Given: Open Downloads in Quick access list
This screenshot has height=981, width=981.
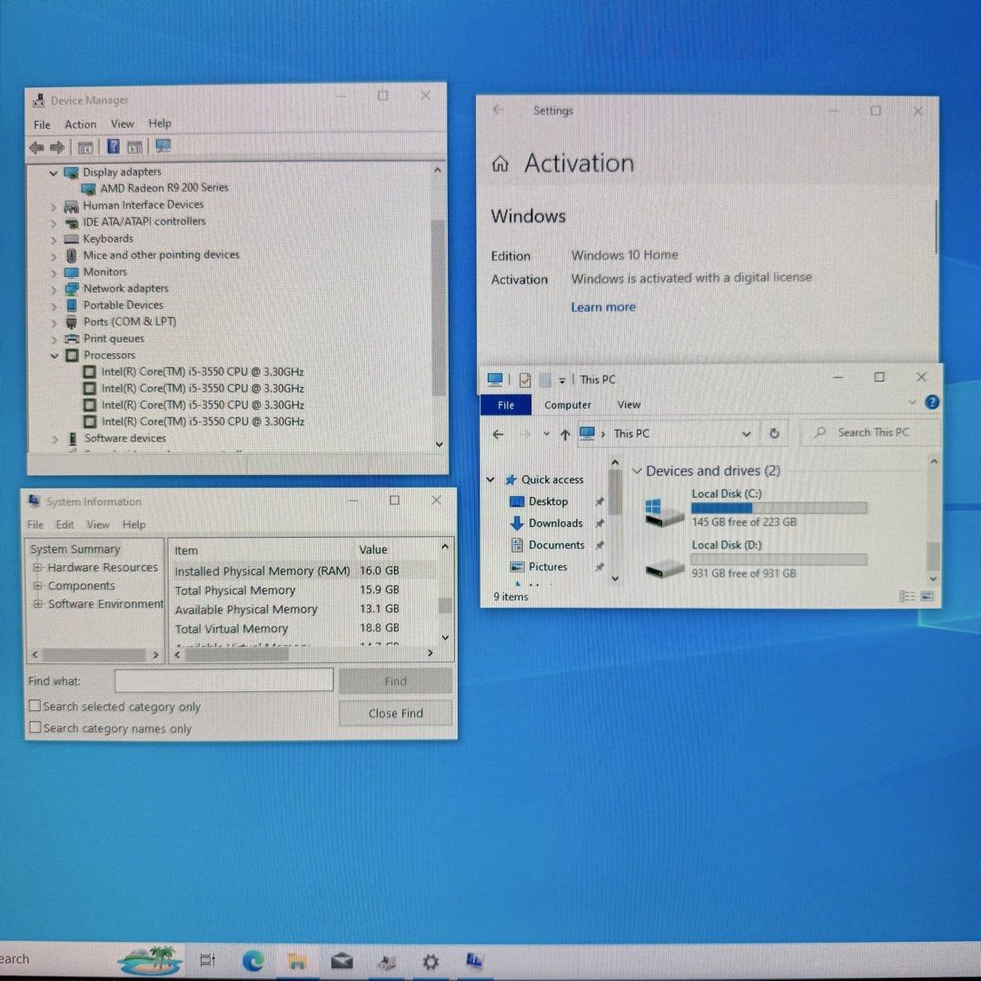Looking at the screenshot, I should tap(555, 523).
